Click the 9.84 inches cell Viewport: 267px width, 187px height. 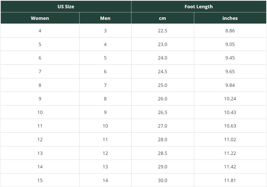230,85
